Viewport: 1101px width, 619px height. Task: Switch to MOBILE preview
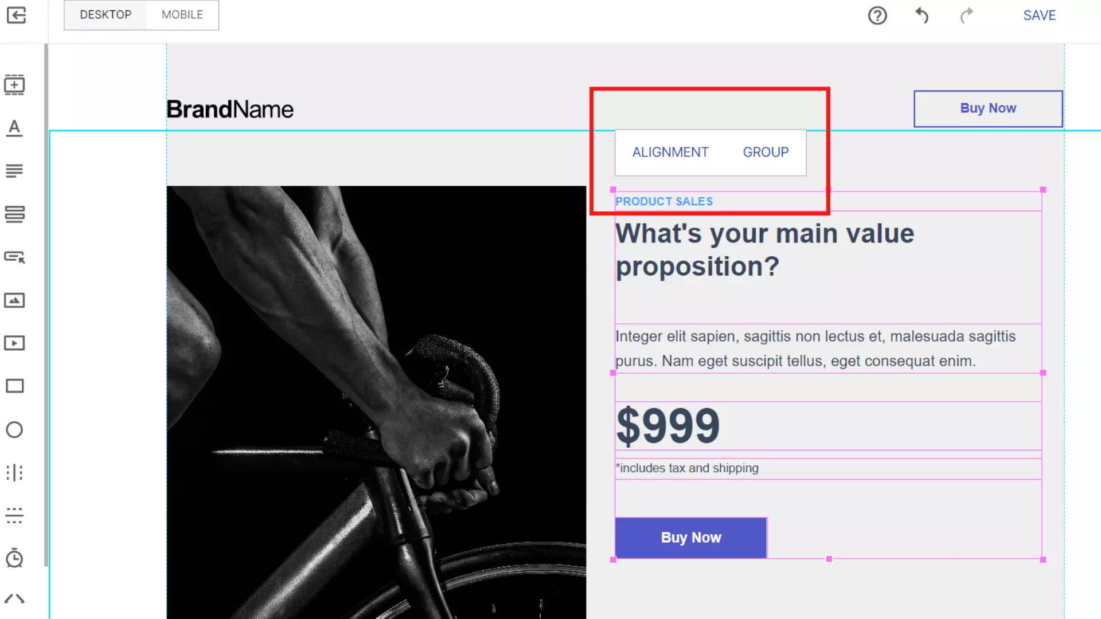182,15
